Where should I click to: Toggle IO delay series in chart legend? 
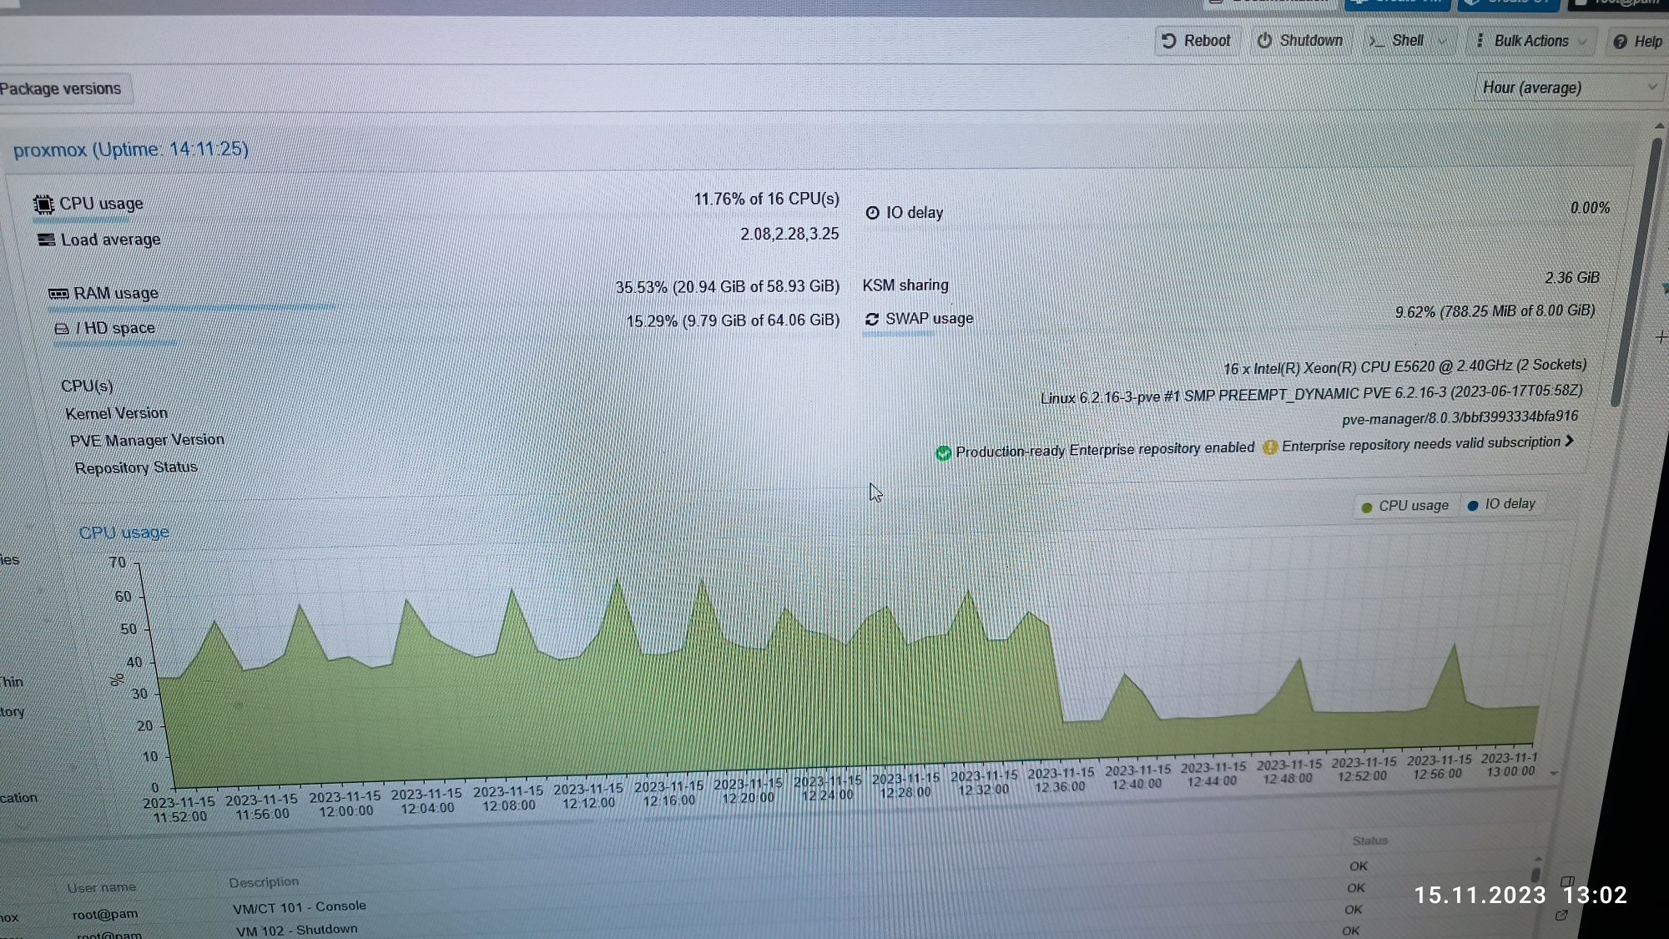point(1500,504)
